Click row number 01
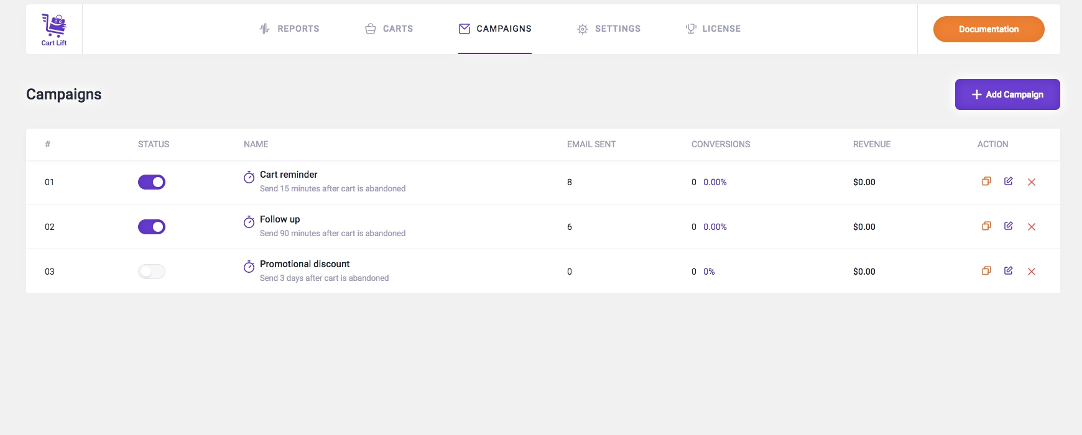The width and height of the screenshot is (1082, 435). tap(50, 182)
